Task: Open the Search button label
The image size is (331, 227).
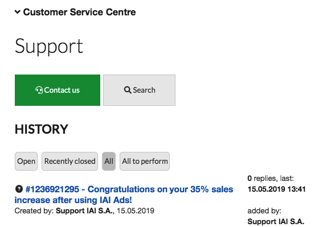Action: tap(144, 90)
